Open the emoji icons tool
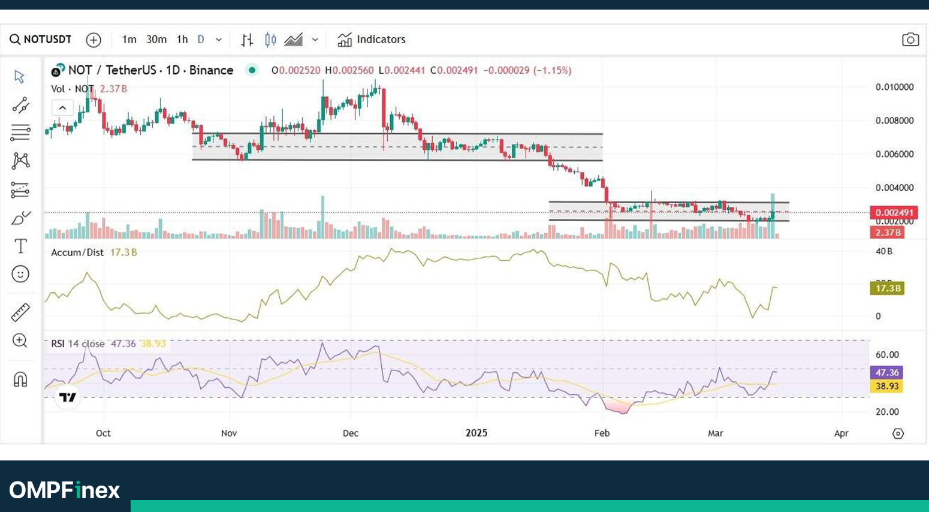The height and width of the screenshot is (512, 929). [20, 274]
